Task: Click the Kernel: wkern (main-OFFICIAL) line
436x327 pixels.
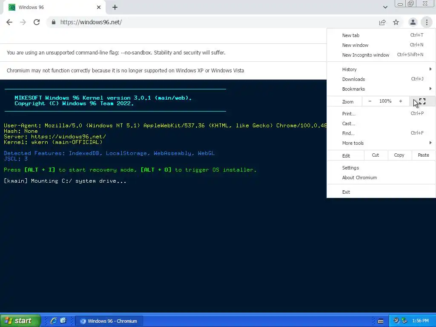Action: click(x=53, y=142)
